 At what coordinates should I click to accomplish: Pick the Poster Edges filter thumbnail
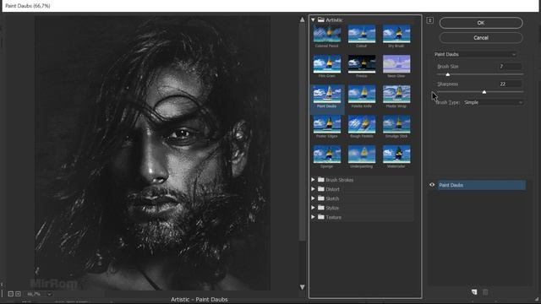coord(327,124)
